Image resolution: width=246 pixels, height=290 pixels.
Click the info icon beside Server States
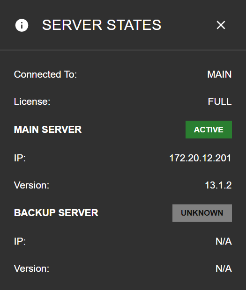pyautogui.click(x=22, y=25)
